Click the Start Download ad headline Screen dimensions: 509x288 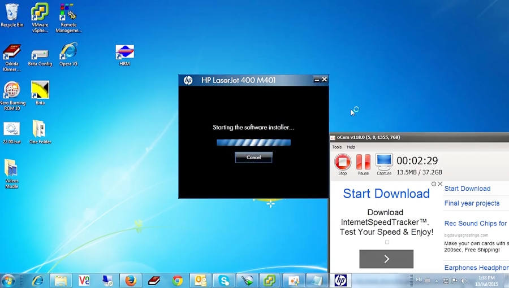pyautogui.click(x=386, y=193)
